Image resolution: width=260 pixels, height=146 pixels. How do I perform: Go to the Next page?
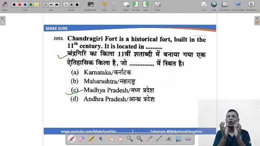point(145,6)
